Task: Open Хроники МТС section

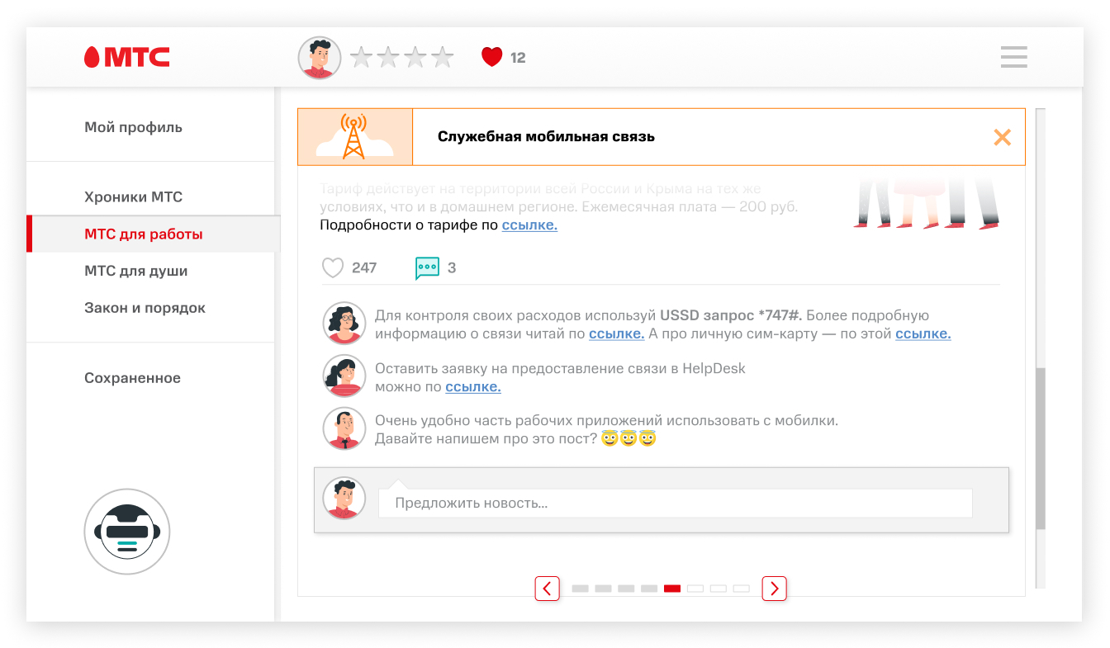Action: coord(134,197)
